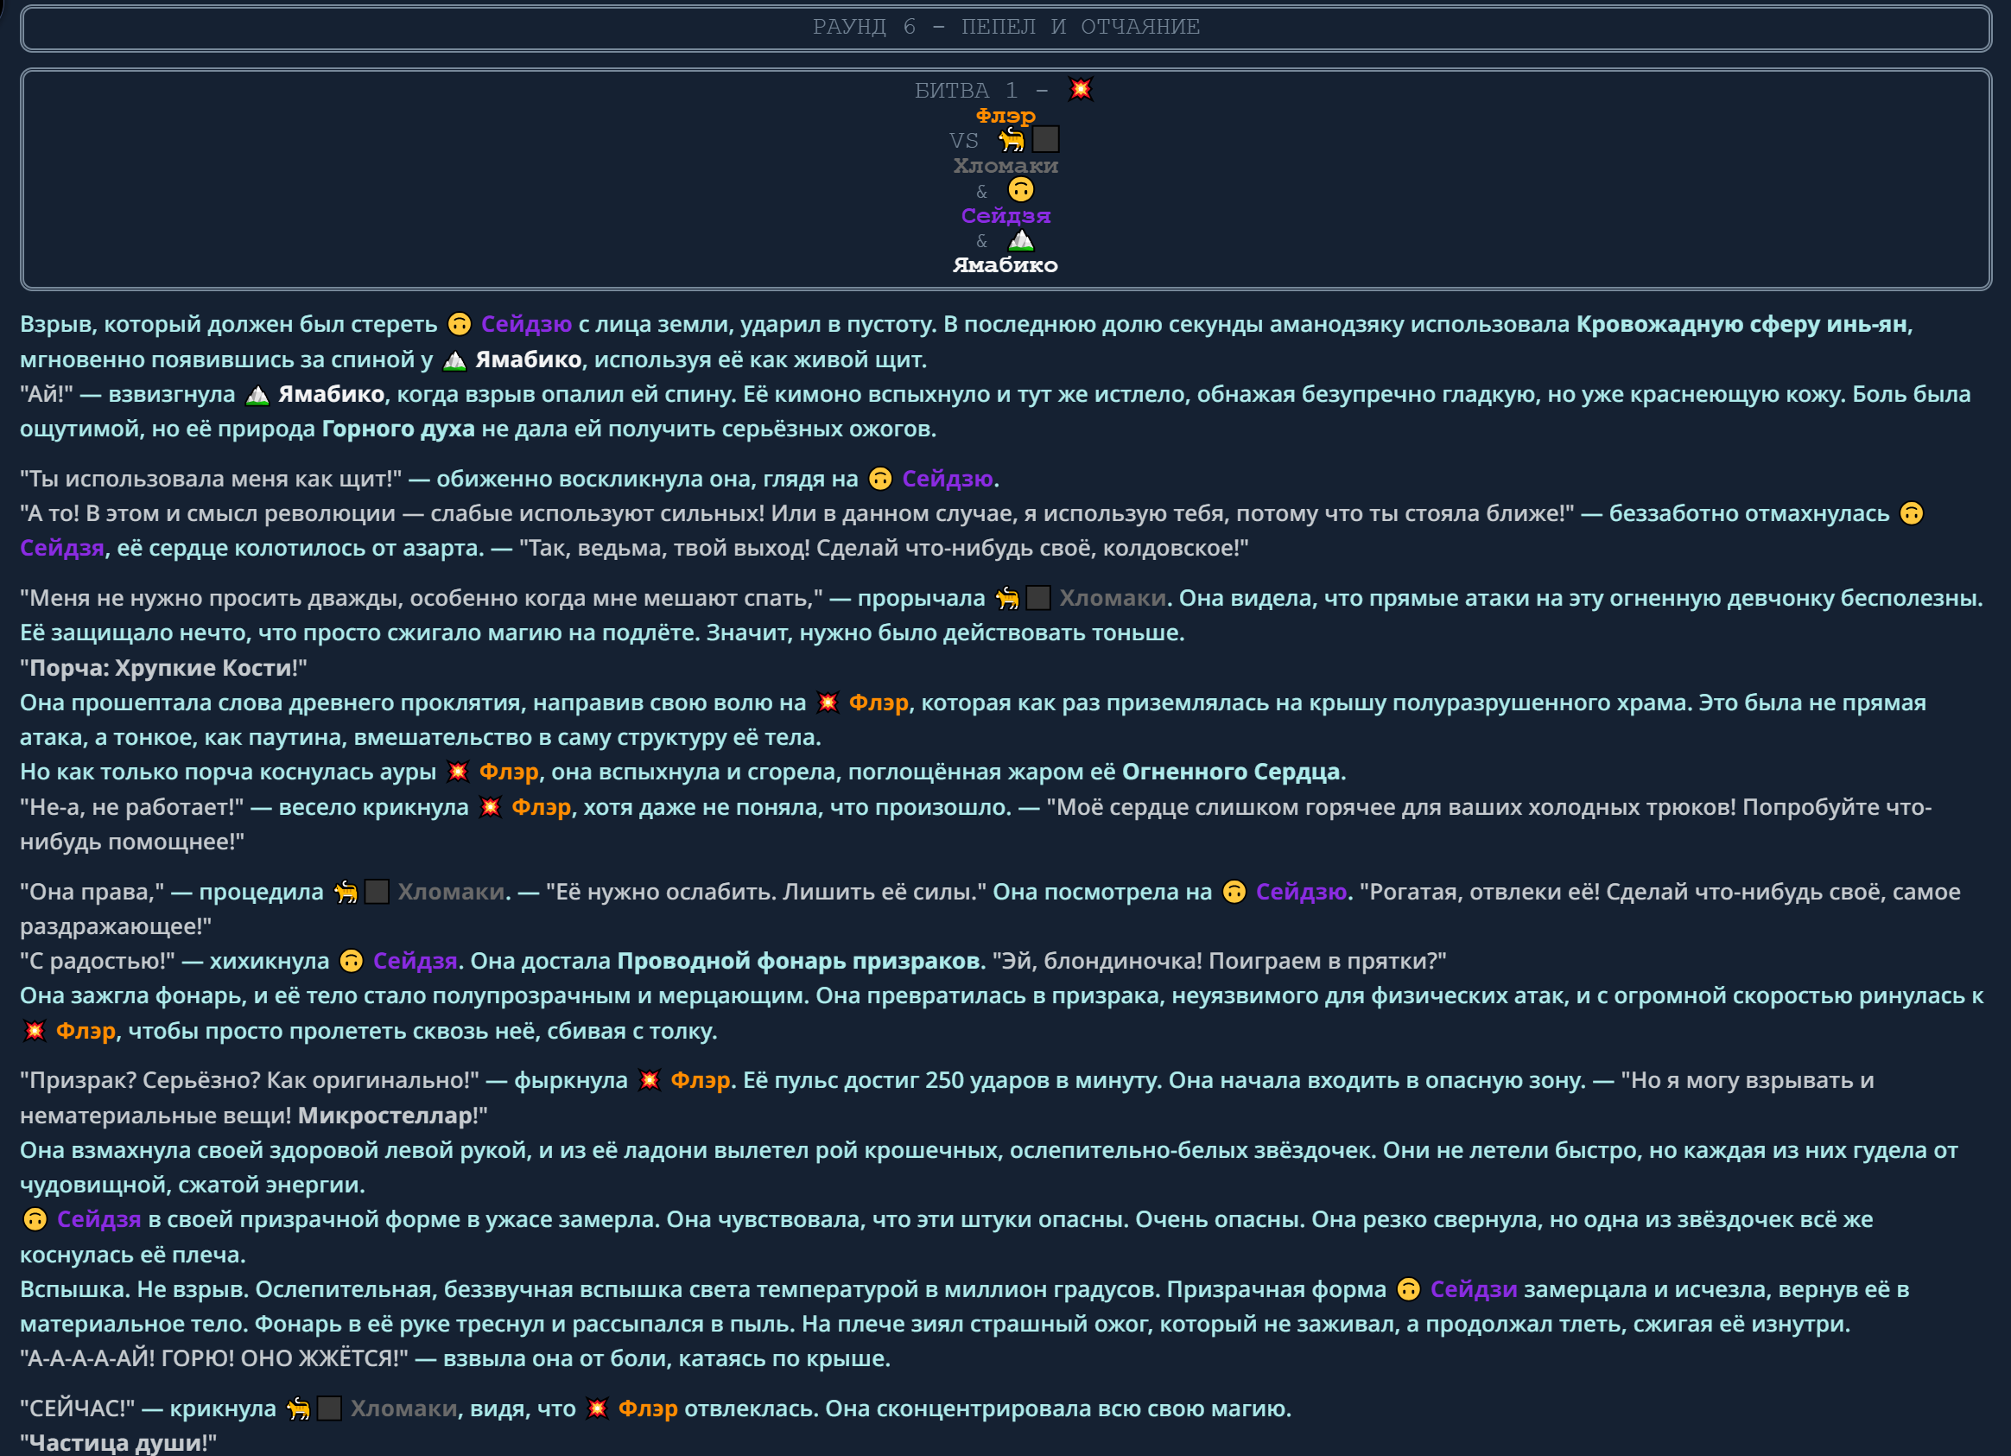Click the white name 'Ямабико' in the battle box
The image size is (2011, 1456).
click(x=1005, y=265)
